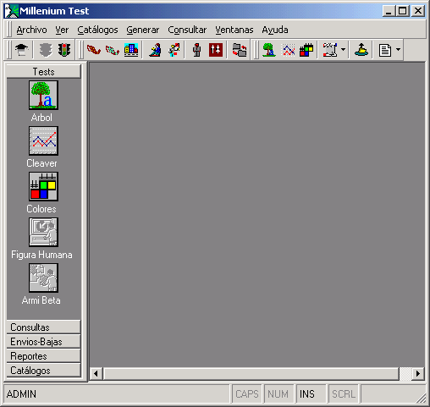Click the CAPS status bar indicator
The width and height of the screenshot is (430, 407).
click(247, 394)
